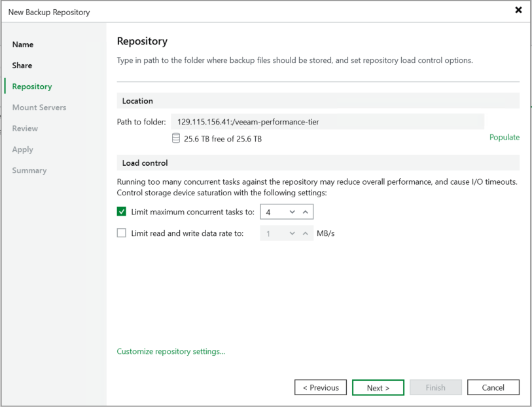Screen dimensions: 532x407
Task: Click the disabled Finish button
Action: pyautogui.click(x=436, y=387)
